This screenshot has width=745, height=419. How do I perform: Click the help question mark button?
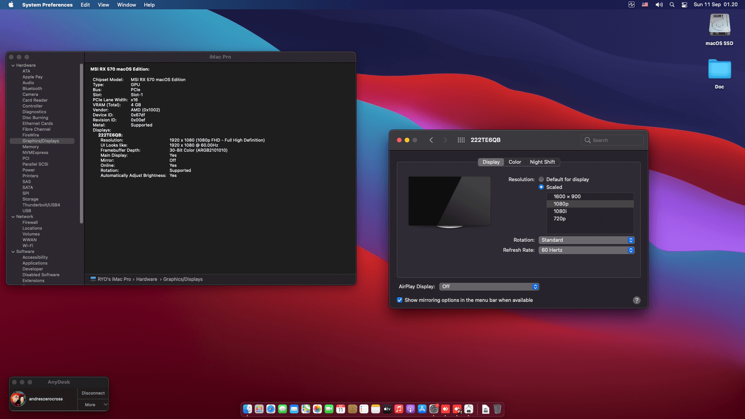coord(637,300)
